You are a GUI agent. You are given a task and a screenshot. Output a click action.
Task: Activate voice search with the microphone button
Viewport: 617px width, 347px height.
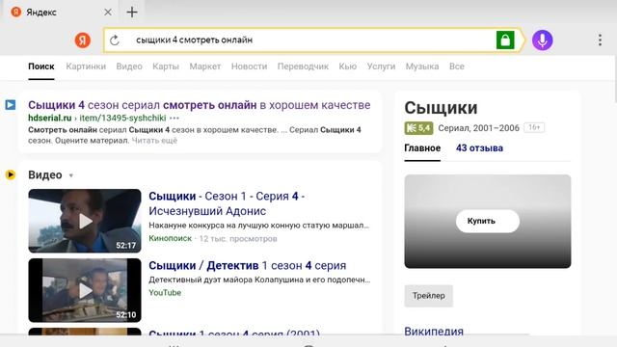click(542, 40)
